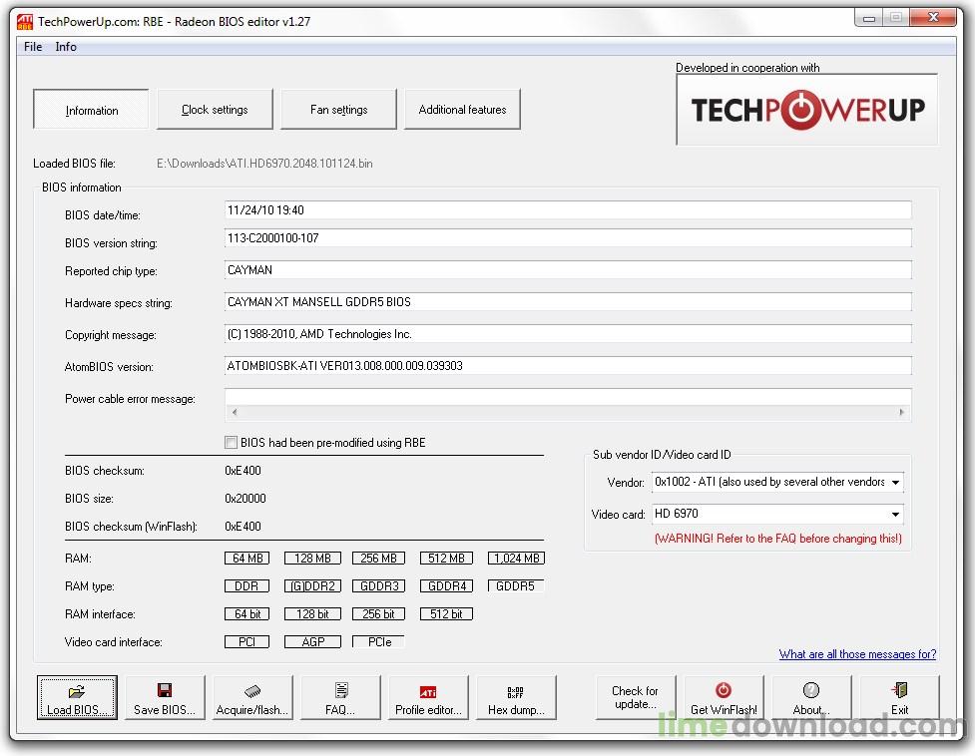
Task: Open the Info menu
Action: (x=66, y=47)
